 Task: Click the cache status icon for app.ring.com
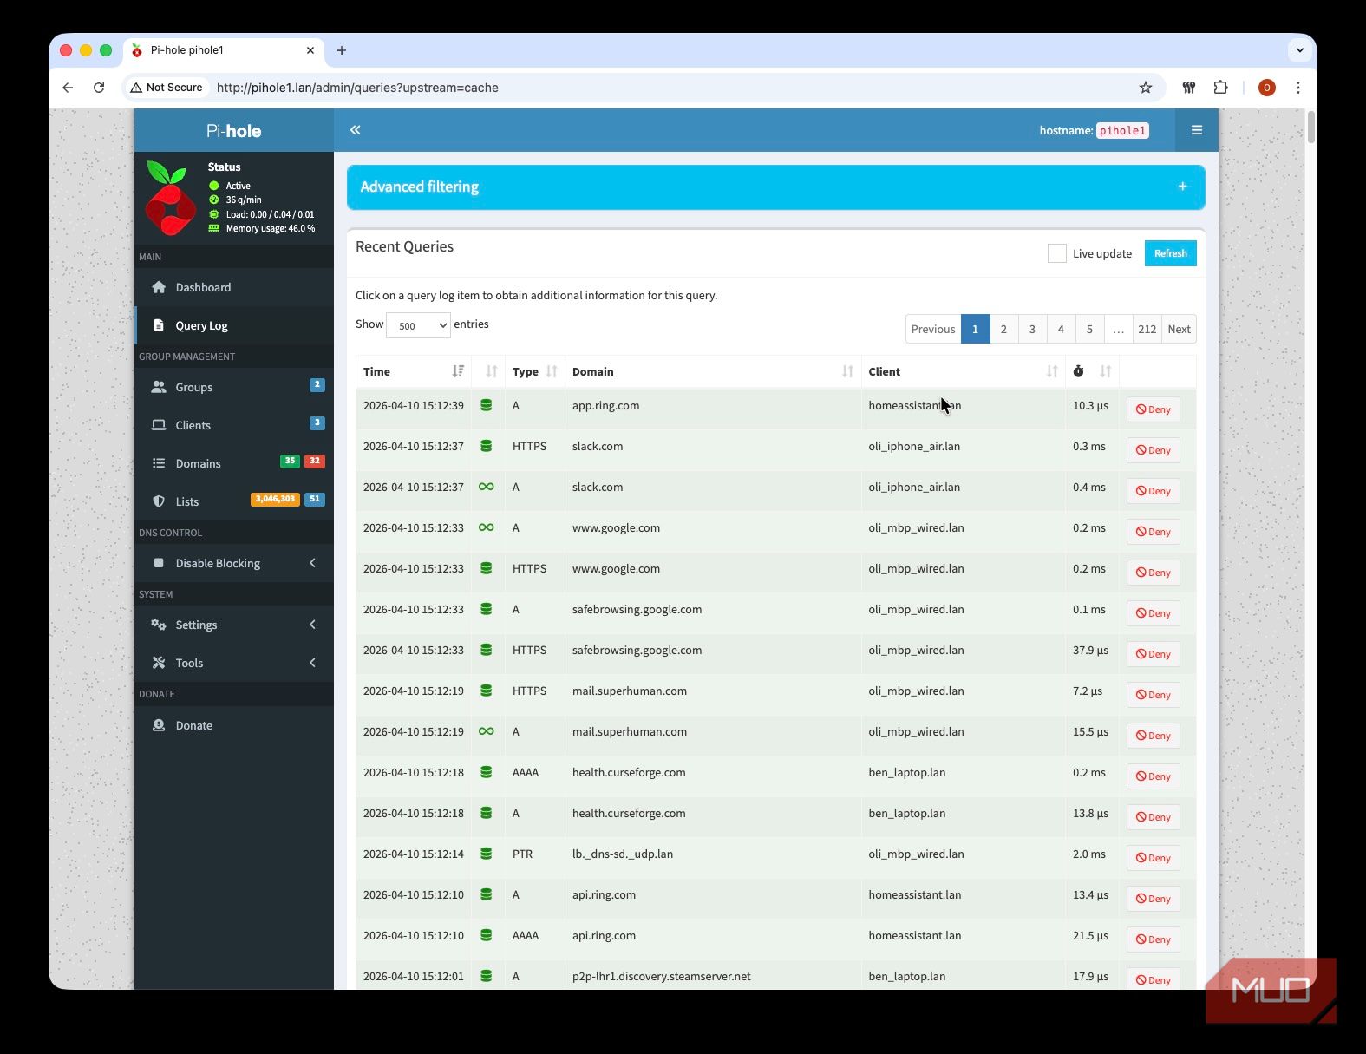click(x=487, y=405)
